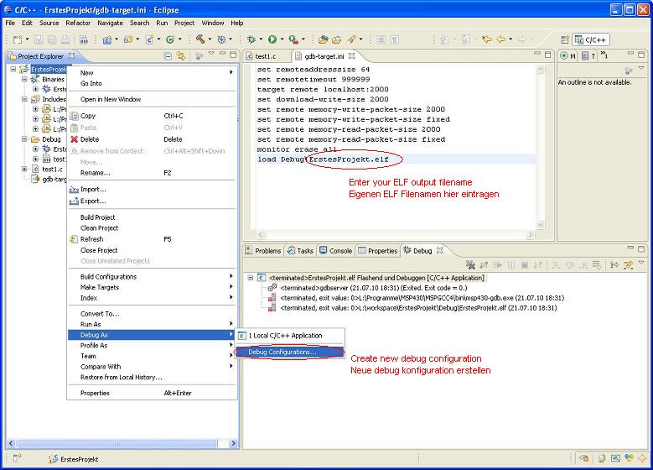Click the External Tools run icon
Screen dimensions: 653x470
(x=293, y=39)
